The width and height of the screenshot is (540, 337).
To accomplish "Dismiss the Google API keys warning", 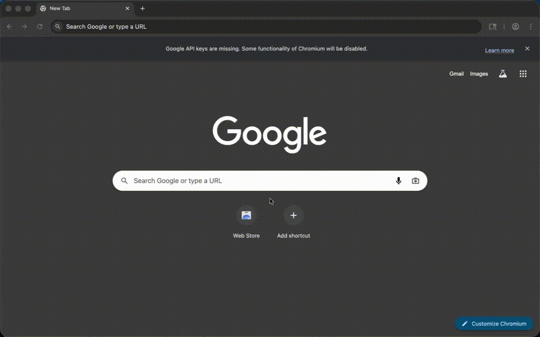I will [527, 49].
